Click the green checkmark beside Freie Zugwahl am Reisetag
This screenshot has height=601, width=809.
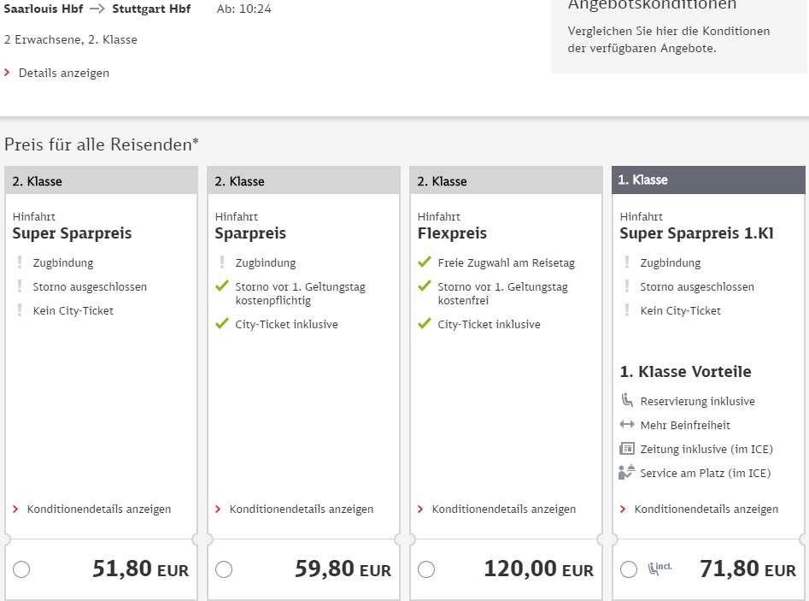425,262
